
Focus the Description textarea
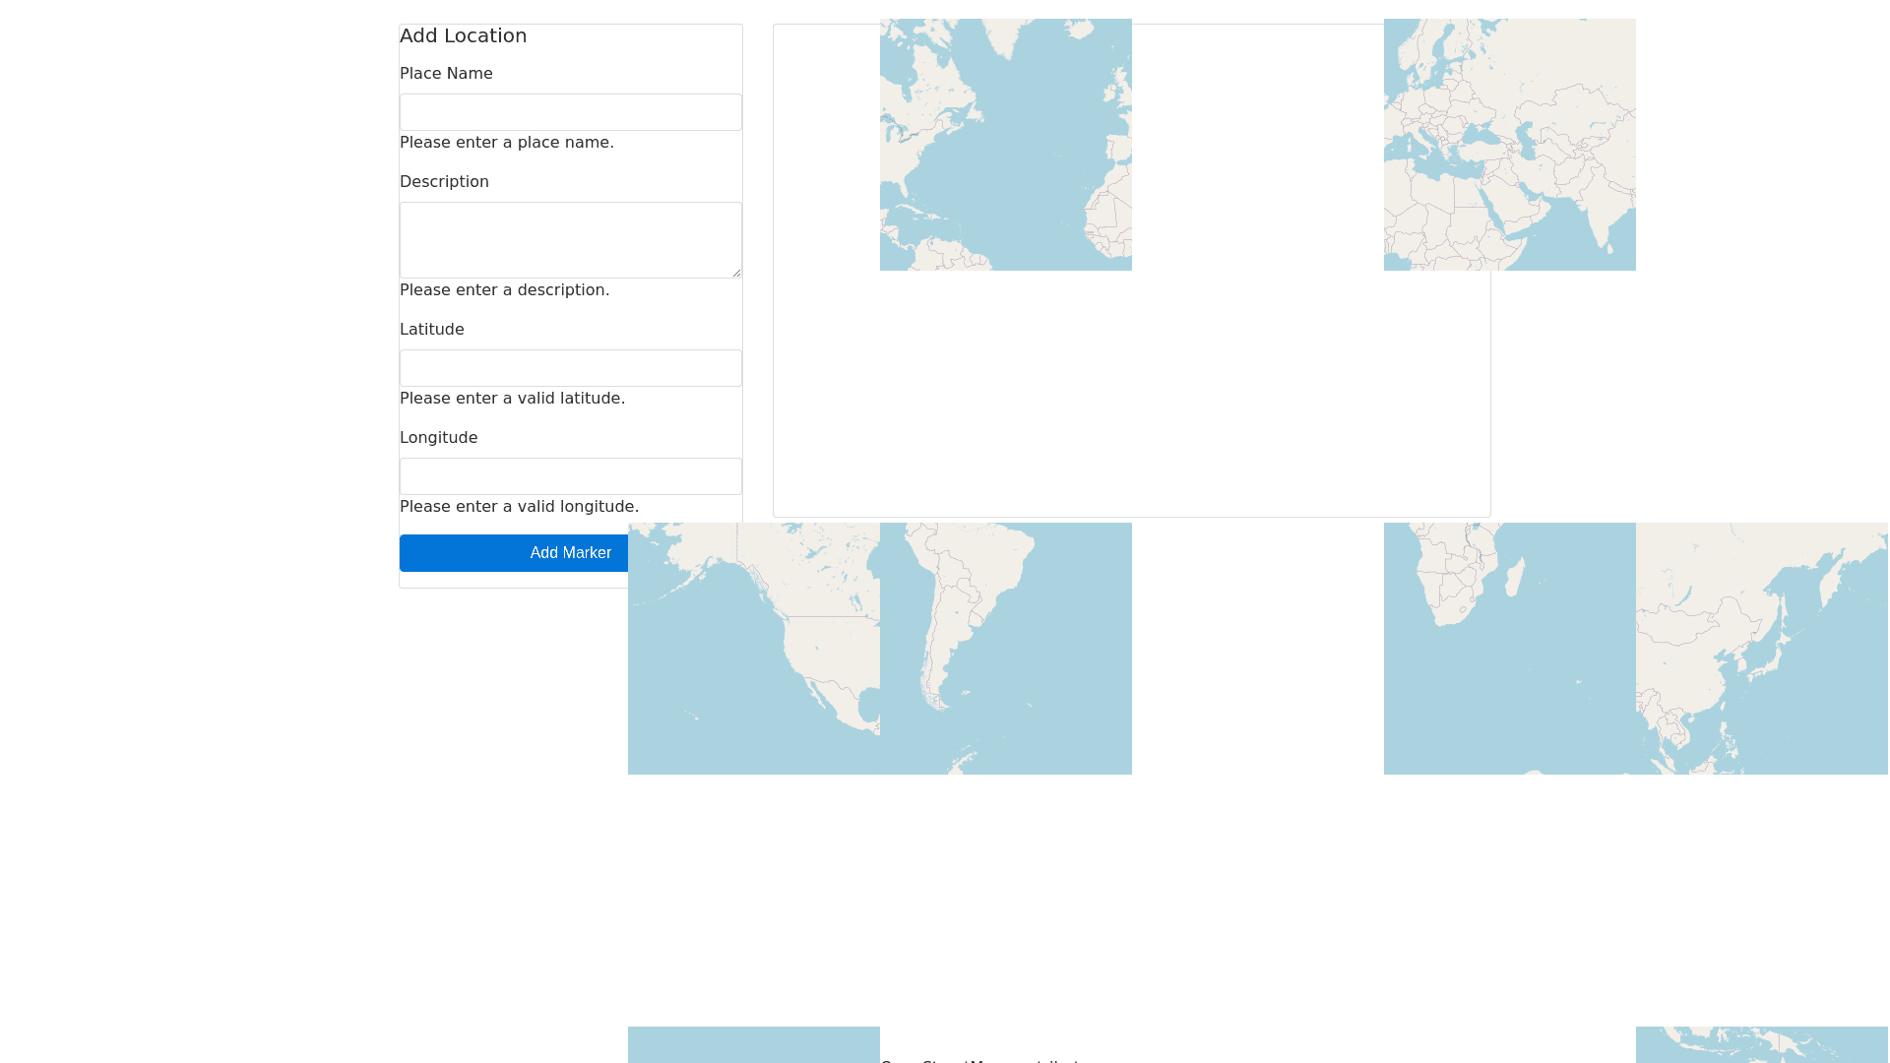[570, 240]
